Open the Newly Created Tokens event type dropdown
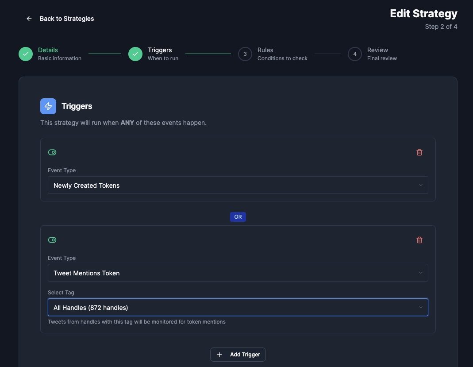 (238, 185)
